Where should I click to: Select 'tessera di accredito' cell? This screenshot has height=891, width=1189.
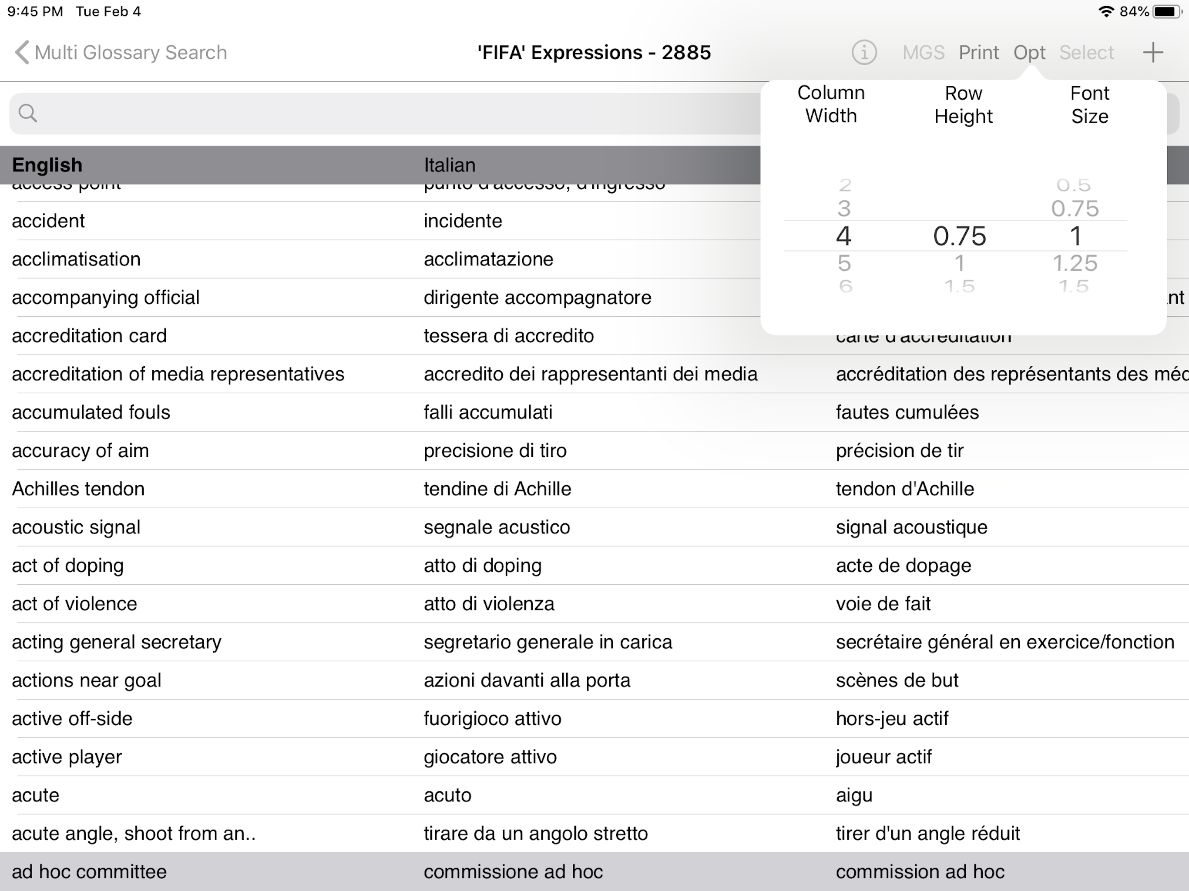coord(508,336)
